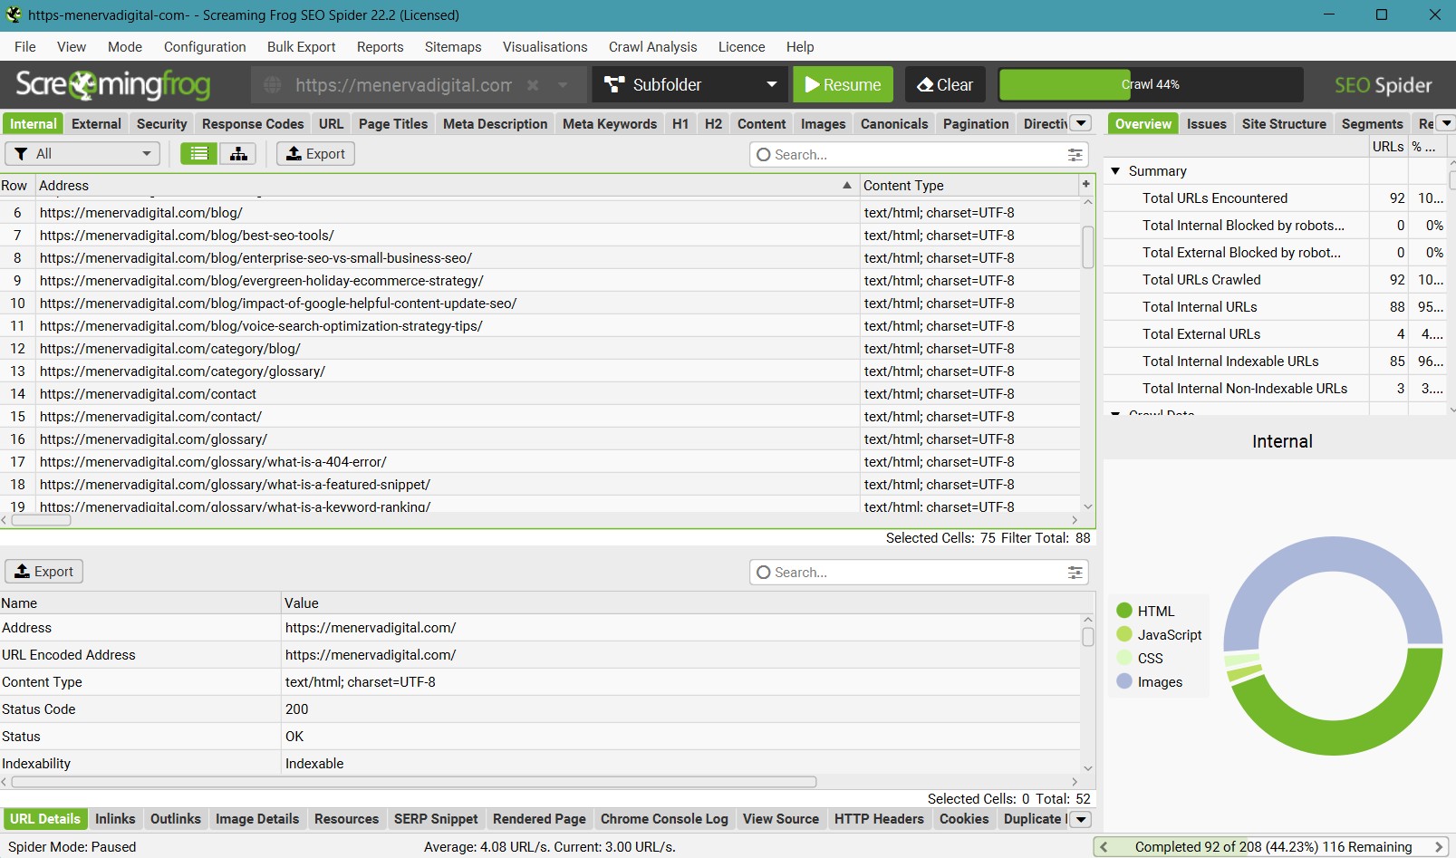Switch to tree view icon

[238, 154]
